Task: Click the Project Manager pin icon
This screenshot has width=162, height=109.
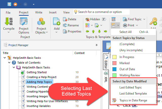Action: 96,45
